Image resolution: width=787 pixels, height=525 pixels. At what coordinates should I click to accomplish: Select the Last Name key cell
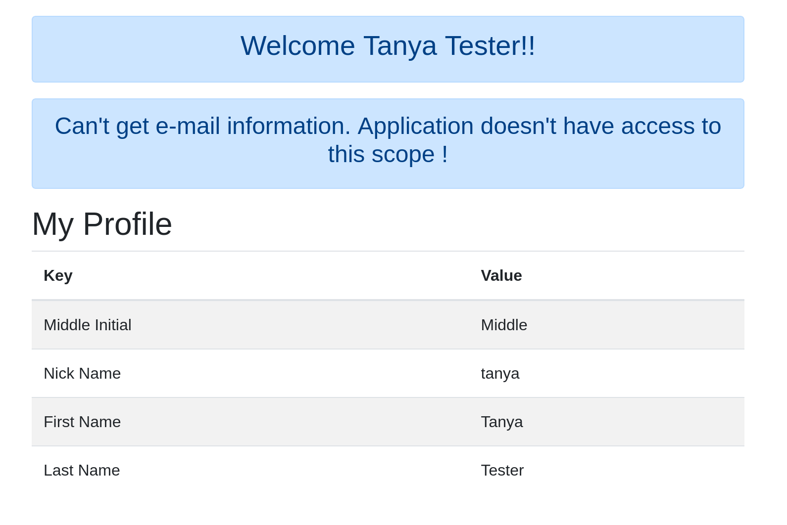click(82, 470)
